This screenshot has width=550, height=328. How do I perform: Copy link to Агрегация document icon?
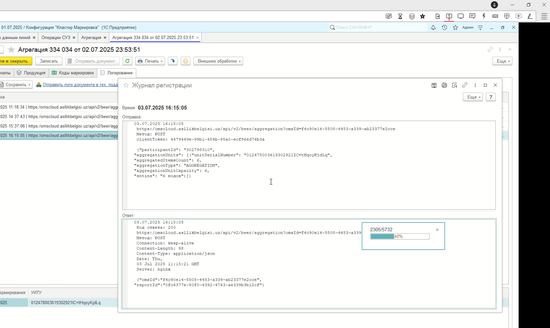(x=490, y=49)
